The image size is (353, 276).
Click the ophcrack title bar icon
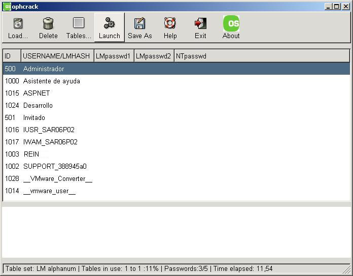pyautogui.click(x=7, y=6)
